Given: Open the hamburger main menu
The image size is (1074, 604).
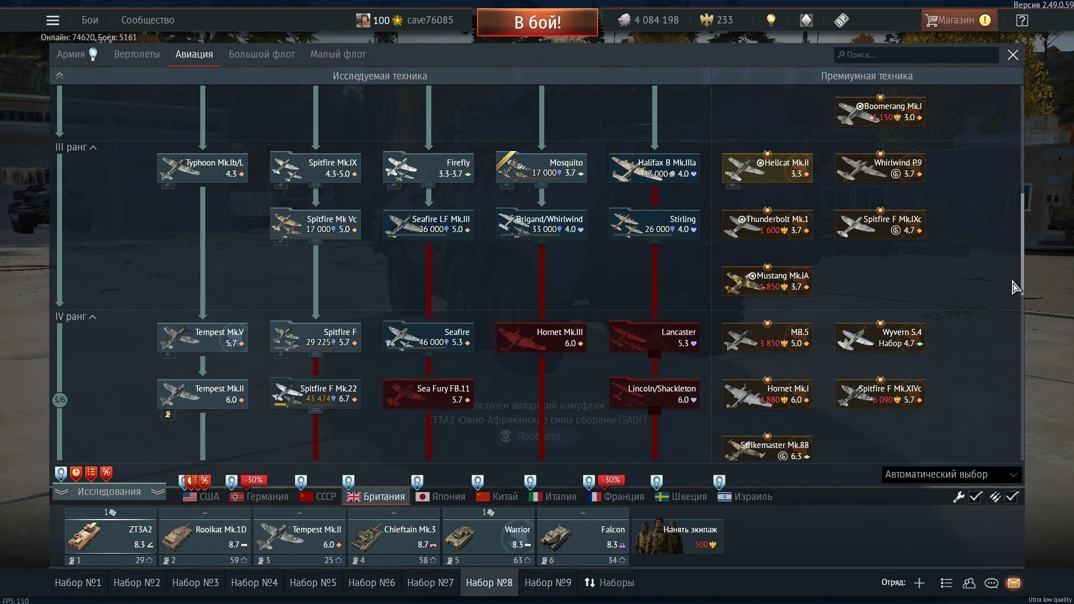Looking at the screenshot, I should pyautogui.click(x=53, y=21).
